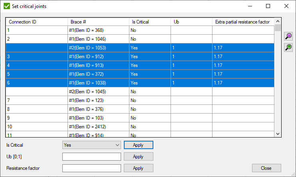Select row with Elem ID = 368
The width and height of the screenshot is (296, 177).
(x=98, y=30)
